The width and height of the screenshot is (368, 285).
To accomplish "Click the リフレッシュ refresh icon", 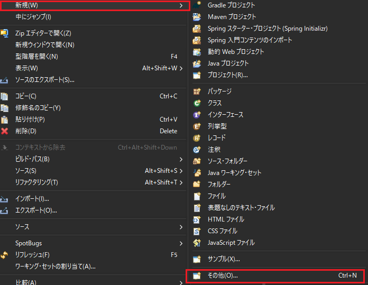I will pos(4,255).
